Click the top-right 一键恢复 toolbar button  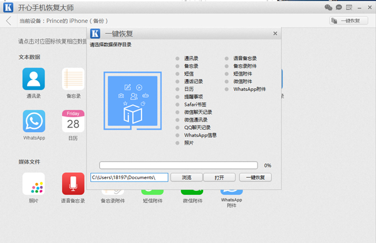pyautogui.click(x=348, y=21)
